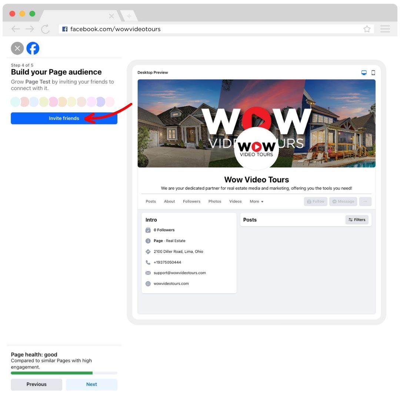Open the Filters control in Posts

pyautogui.click(x=357, y=220)
